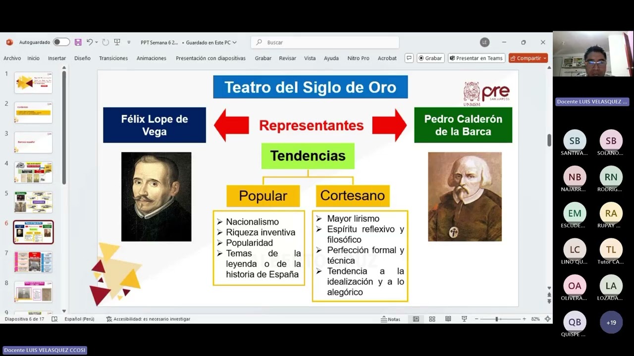Select slide 1 thumbnail
This screenshot has height=356, width=634.
[x=33, y=83]
